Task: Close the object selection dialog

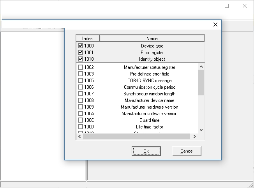Action: pyautogui.click(x=215, y=25)
